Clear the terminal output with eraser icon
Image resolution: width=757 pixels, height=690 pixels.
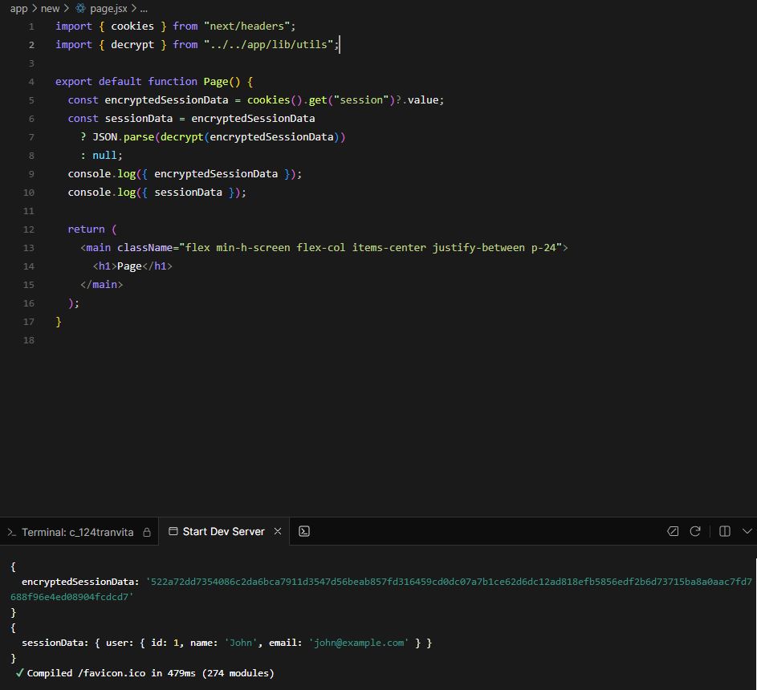[x=673, y=531]
